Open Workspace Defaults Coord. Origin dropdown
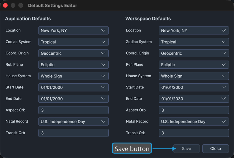Screen dimensions: 234x158 coord(194,53)
